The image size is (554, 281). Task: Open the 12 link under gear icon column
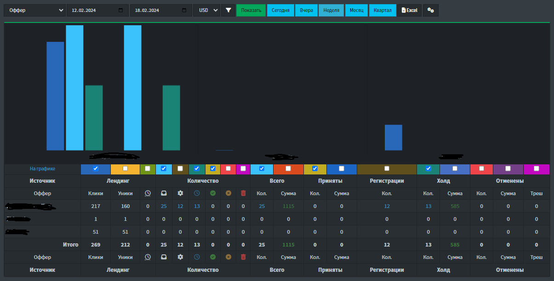coord(180,206)
